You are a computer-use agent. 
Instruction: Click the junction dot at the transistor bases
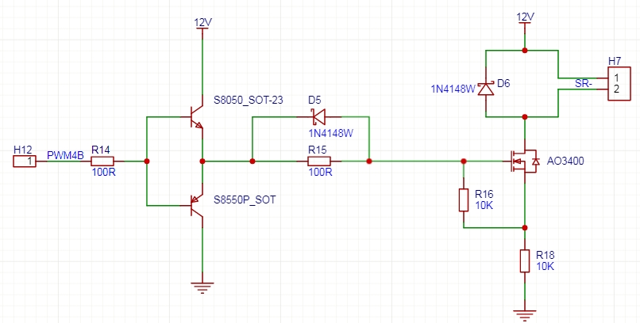click(147, 161)
